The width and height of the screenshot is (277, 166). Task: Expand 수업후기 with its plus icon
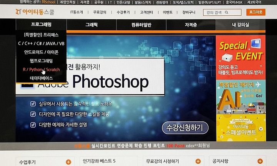coord(68,162)
